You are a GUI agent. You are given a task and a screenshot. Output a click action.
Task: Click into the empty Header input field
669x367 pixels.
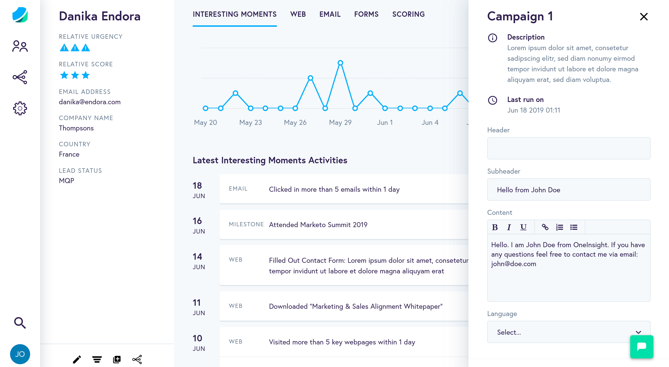(x=569, y=148)
